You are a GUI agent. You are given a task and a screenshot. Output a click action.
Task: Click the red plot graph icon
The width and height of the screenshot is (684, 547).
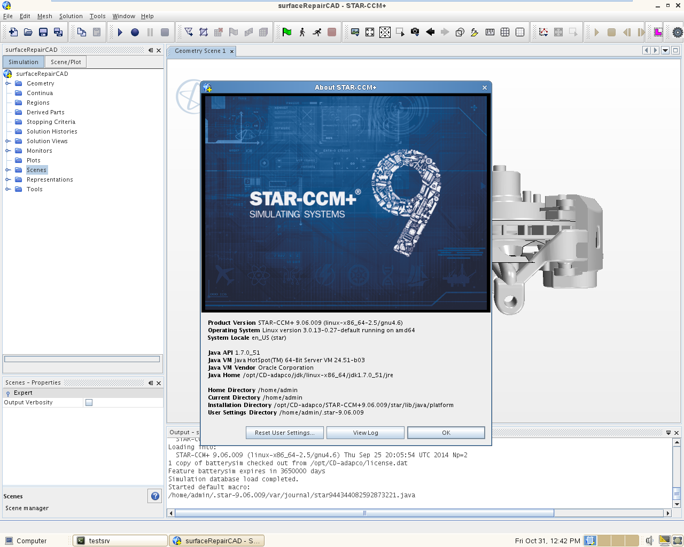[x=543, y=32]
